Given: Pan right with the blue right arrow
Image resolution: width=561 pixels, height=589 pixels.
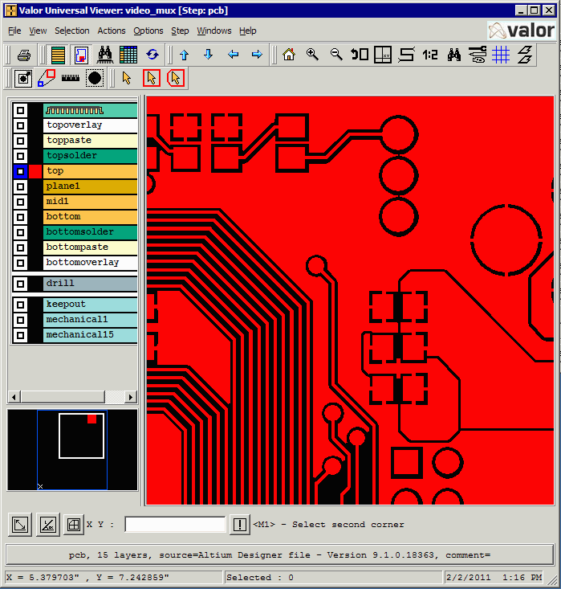Looking at the screenshot, I should pyautogui.click(x=257, y=55).
